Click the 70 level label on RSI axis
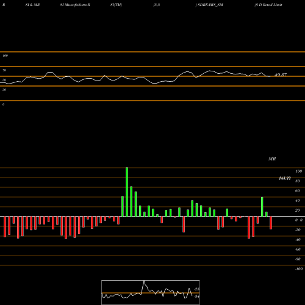Screen dimensions: 305x305 tap(4, 70)
